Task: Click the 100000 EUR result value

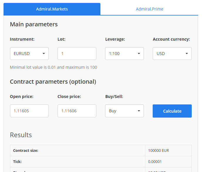Action: pyautogui.click(x=159, y=151)
